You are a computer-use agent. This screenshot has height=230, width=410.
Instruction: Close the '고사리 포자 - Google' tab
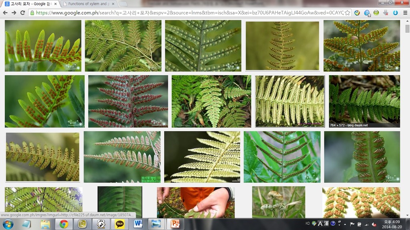pyautogui.click(x=55, y=4)
